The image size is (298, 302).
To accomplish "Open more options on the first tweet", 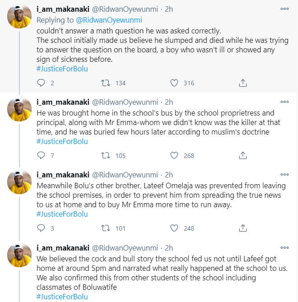I will coord(284,9).
